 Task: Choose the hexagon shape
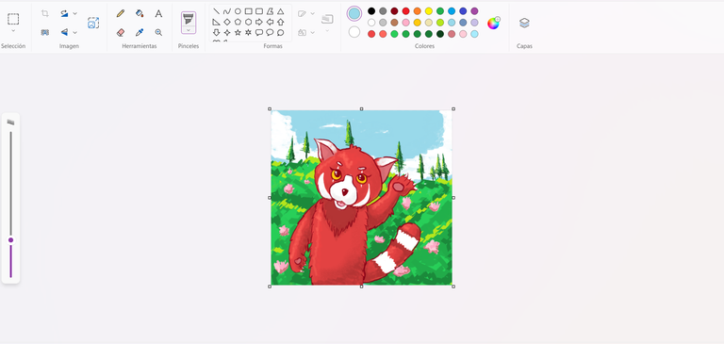point(249,22)
